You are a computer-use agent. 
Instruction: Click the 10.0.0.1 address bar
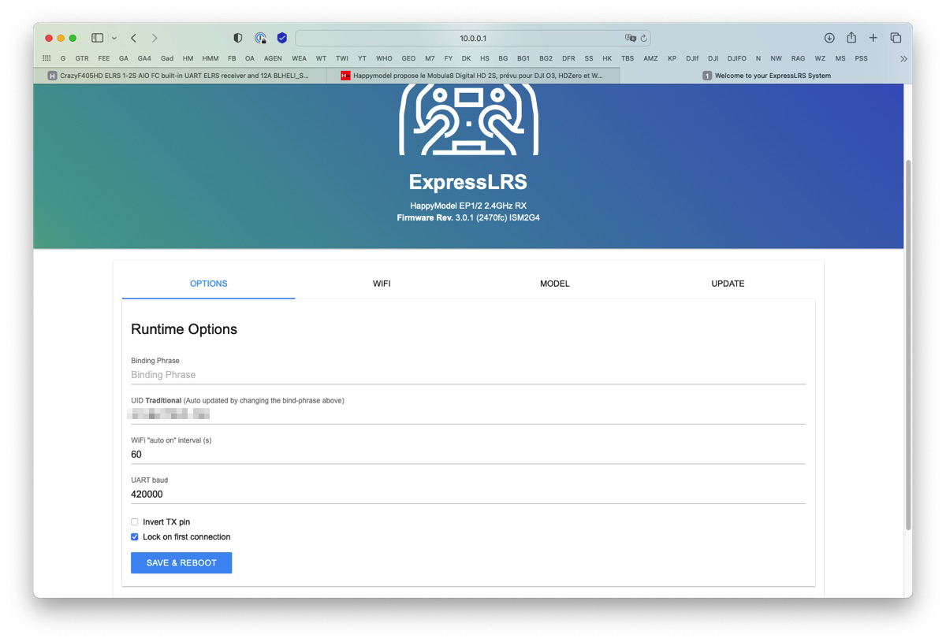473,38
